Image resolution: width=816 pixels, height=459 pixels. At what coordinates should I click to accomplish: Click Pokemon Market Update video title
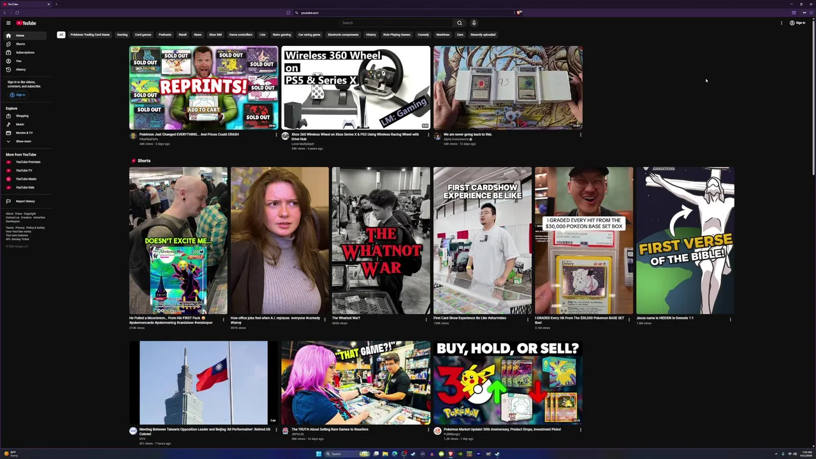pyautogui.click(x=502, y=430)
